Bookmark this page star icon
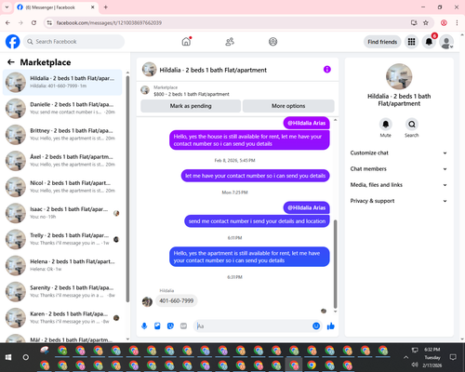This screenshot has height=372, width=465. pos(426,22)
